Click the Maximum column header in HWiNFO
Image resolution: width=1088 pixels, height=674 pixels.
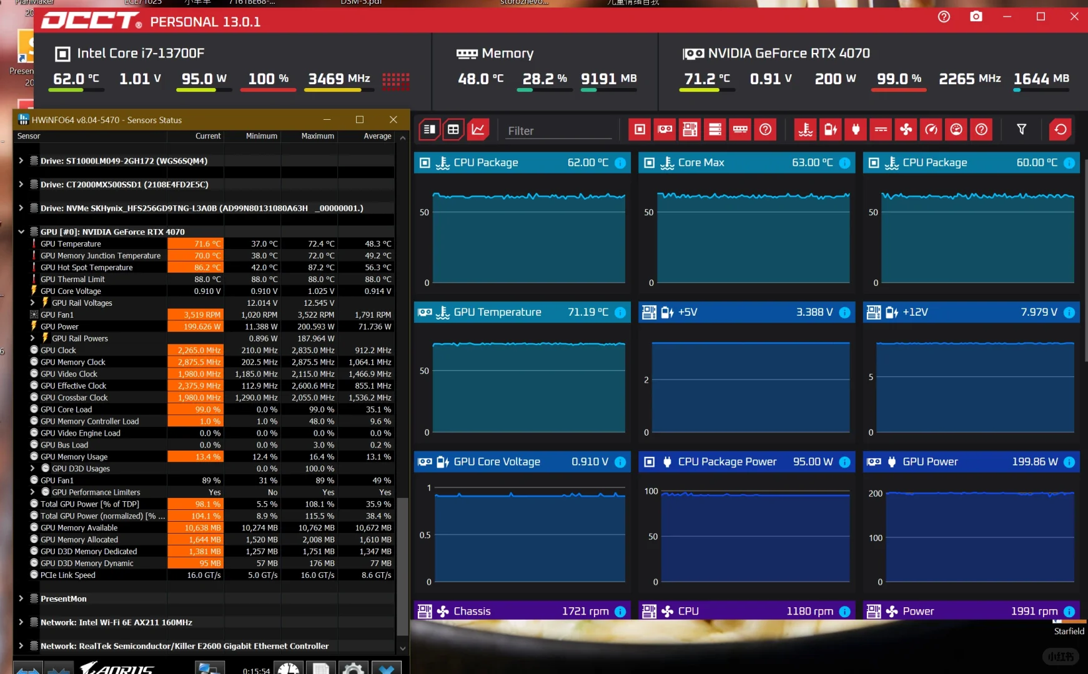[309, 136]
